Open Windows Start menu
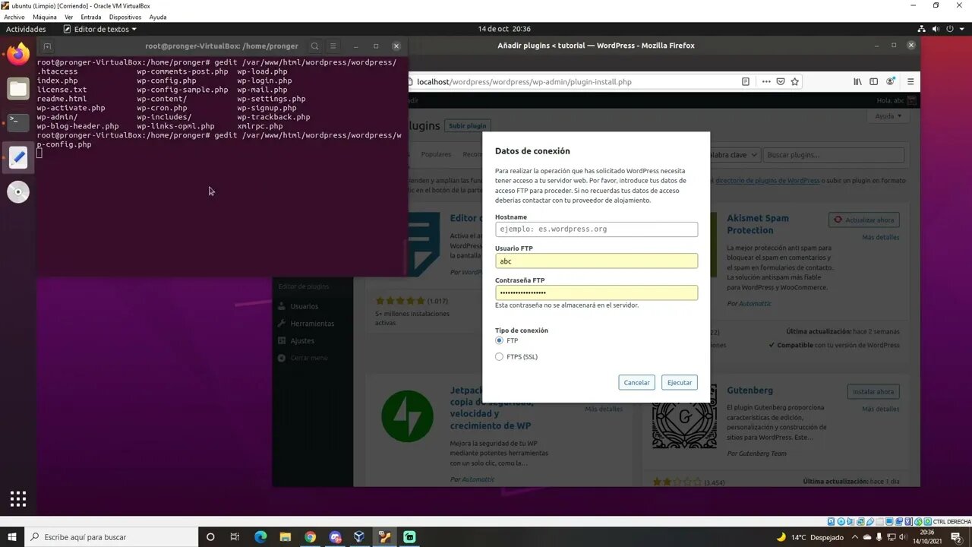The image size is (972, 547). [12, 537]
